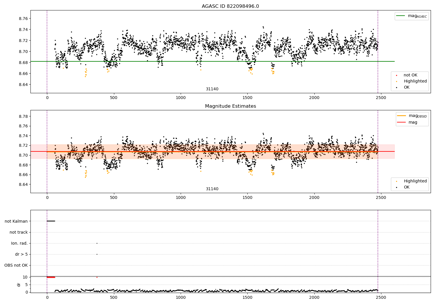Click the 'OK' entry in top legend
The height and width of the screenshot is (304, 435).
coord(407,87)
